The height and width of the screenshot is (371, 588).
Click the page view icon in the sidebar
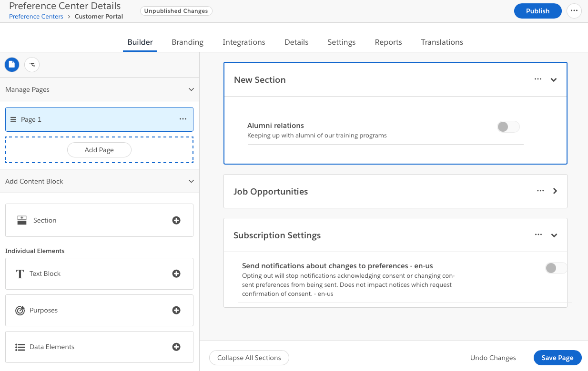point(12,64)
